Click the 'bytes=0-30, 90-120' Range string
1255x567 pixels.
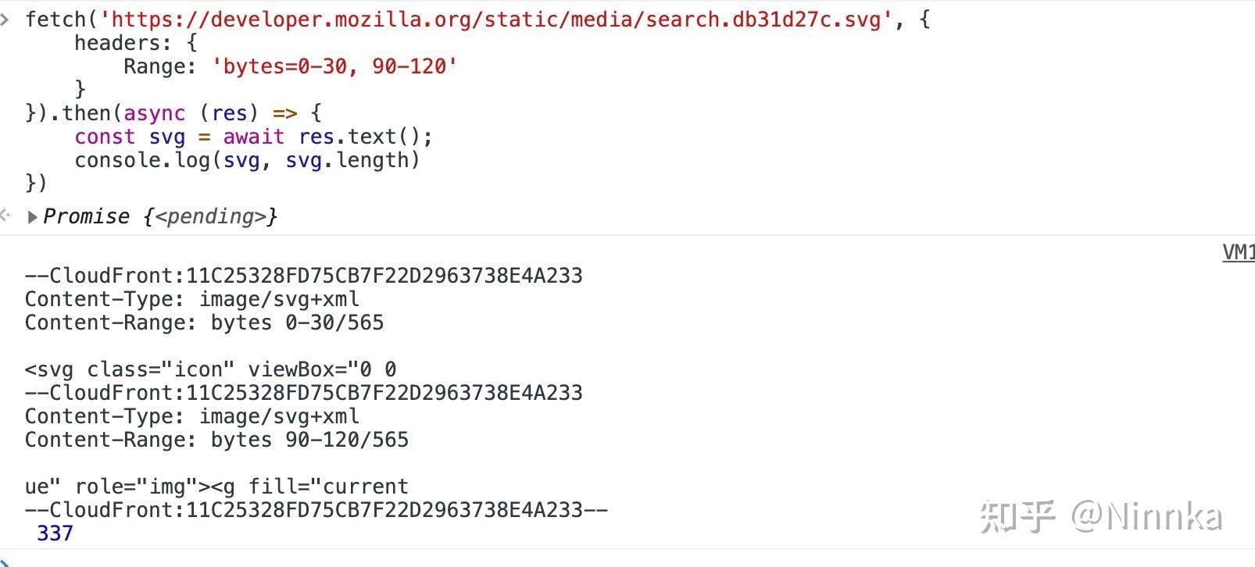[x=334, y=66]
